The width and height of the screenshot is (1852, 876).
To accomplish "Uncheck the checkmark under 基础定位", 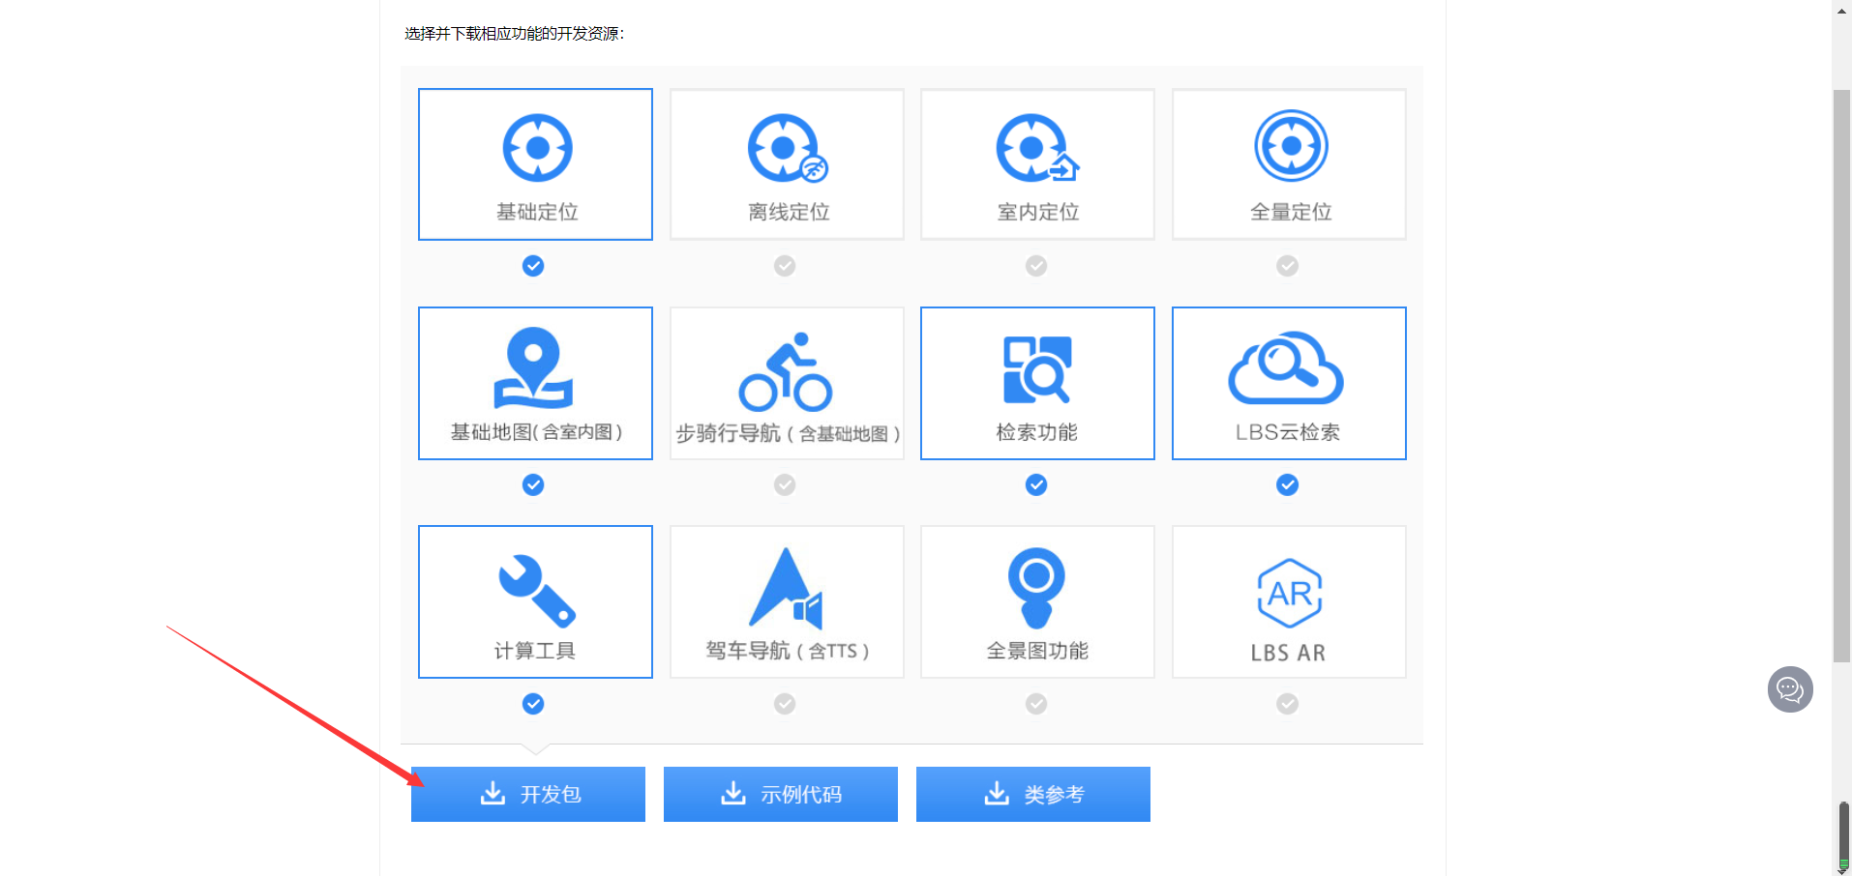I will (x=533, y=266).
